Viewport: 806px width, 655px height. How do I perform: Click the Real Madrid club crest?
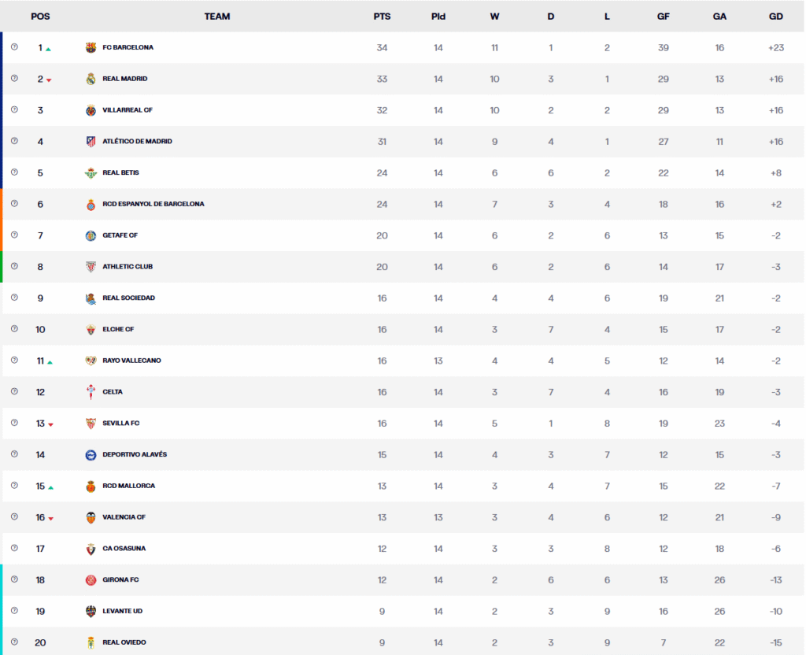point(91,79)
